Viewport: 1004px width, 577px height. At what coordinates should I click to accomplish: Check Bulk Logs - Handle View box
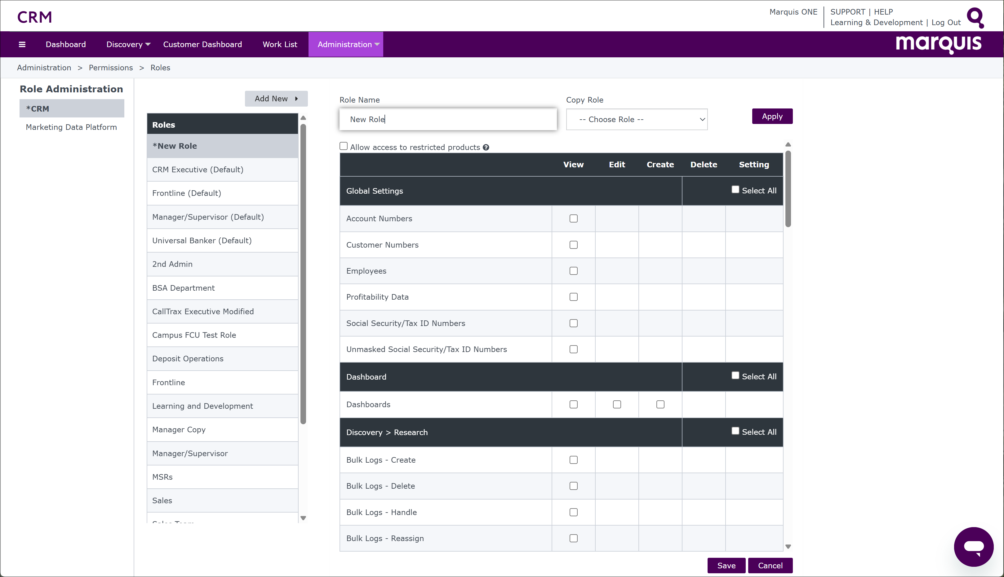573,512
